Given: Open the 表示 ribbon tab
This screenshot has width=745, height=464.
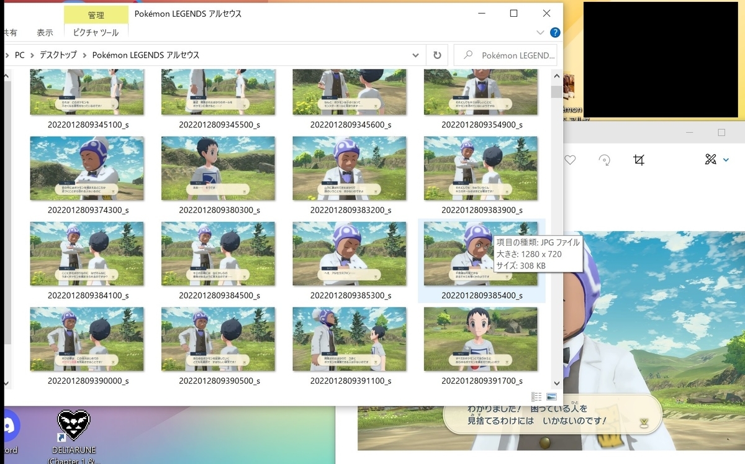Looking at the screenshot, I should [45, 32].
